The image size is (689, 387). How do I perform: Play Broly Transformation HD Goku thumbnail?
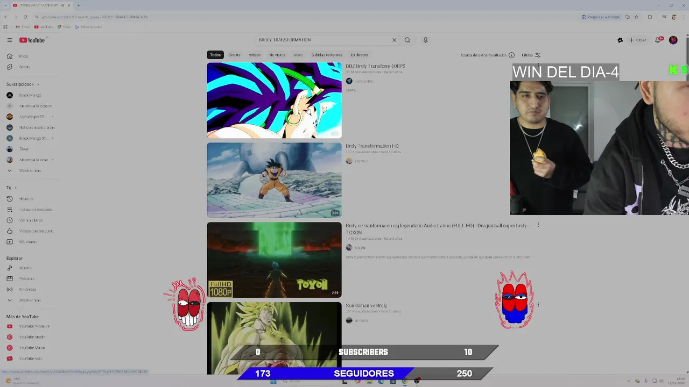tap(274, 180)
